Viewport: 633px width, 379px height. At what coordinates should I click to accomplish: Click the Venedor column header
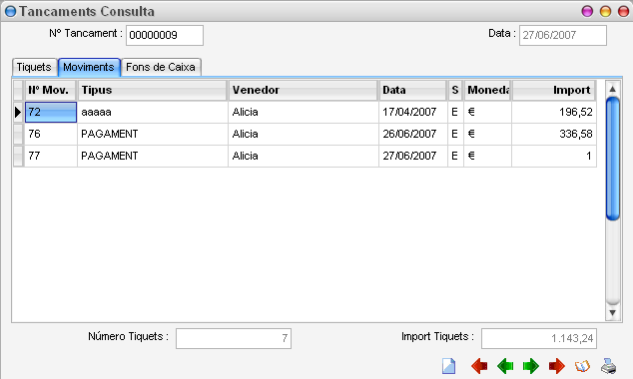click(304, 90)
